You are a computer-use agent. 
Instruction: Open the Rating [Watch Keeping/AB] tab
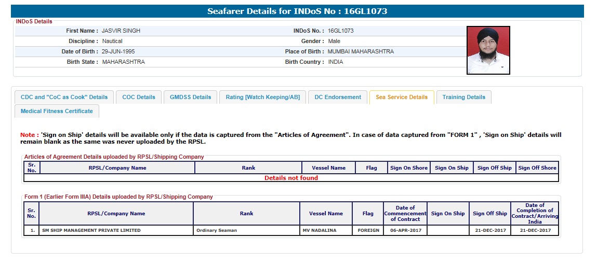click(x=262, y=97)
